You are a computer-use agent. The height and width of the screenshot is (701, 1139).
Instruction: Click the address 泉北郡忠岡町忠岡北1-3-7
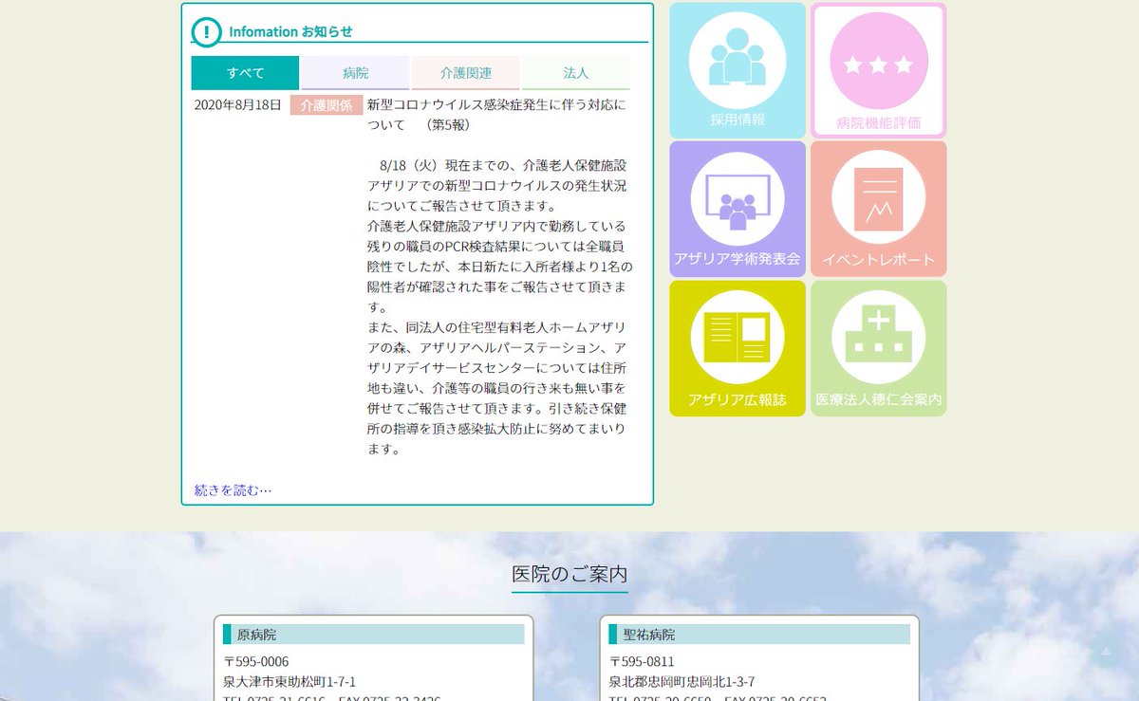[682, 682]
